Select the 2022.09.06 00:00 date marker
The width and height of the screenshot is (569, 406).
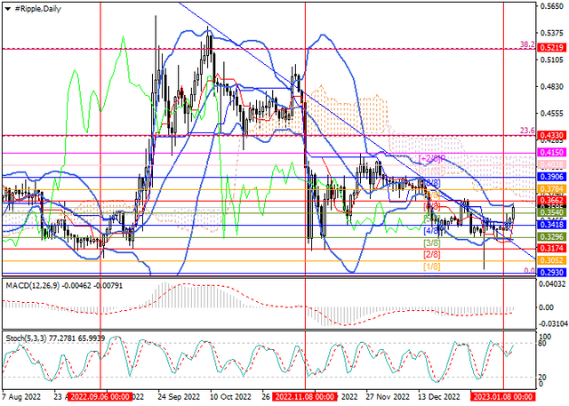[100, 396]
